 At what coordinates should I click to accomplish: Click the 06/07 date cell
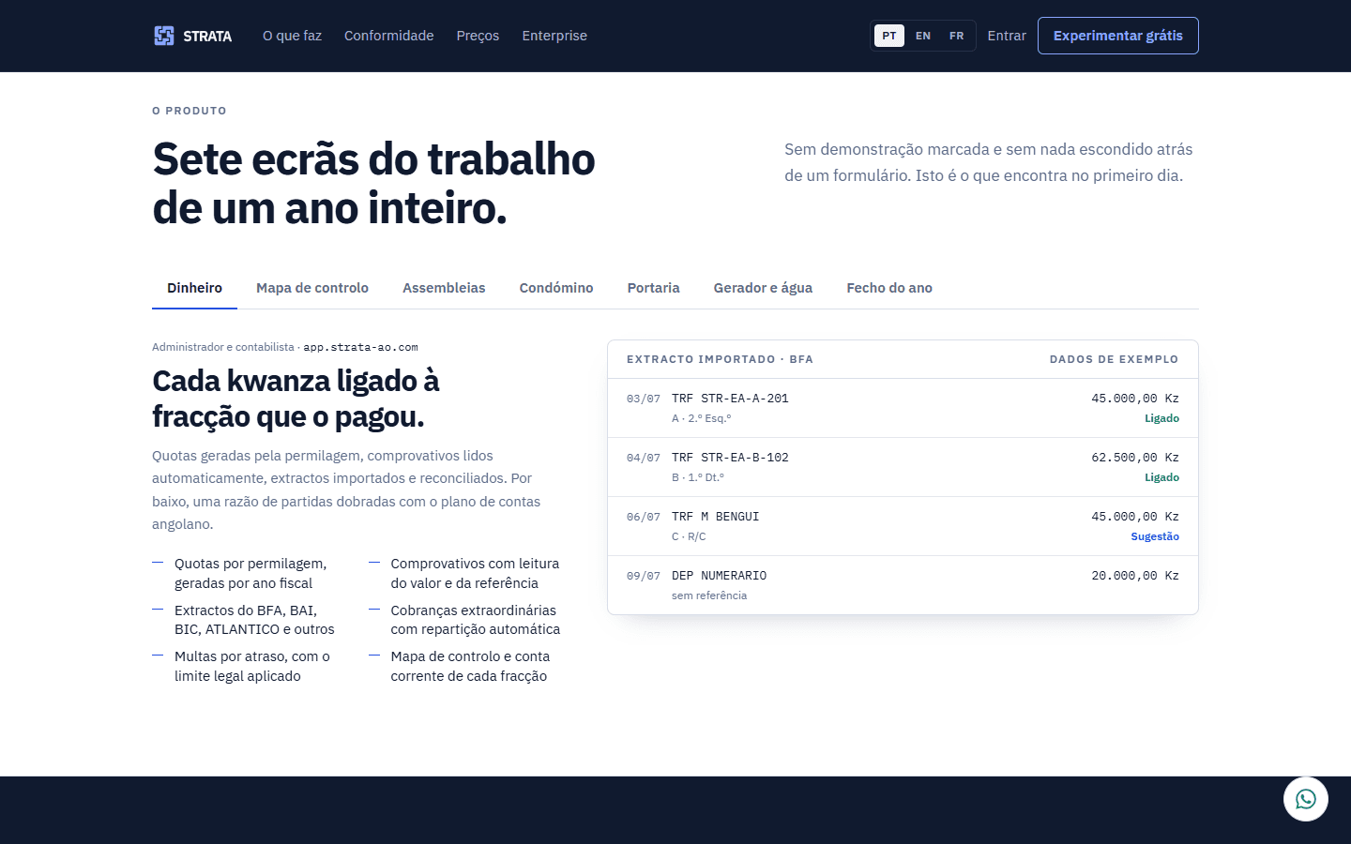click(644, 517)
